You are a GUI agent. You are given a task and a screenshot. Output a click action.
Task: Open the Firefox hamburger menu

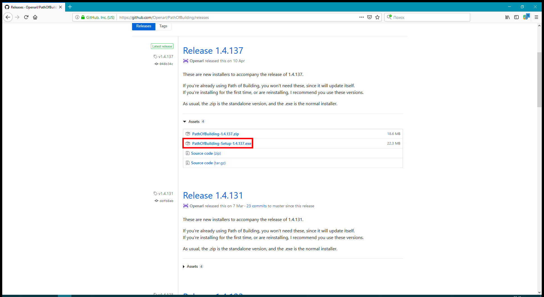click(536, 17)
